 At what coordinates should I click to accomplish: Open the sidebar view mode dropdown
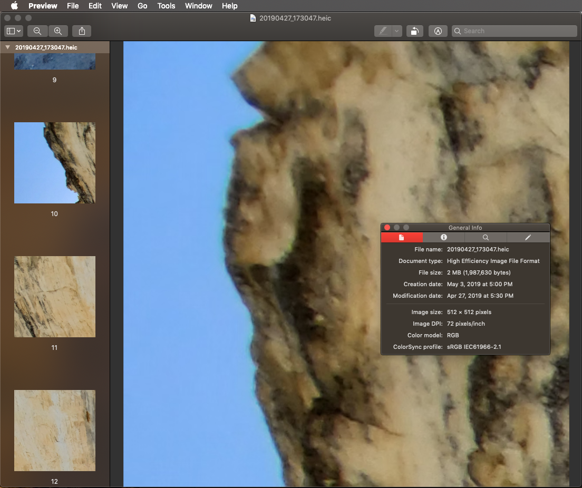coord(13,31)
